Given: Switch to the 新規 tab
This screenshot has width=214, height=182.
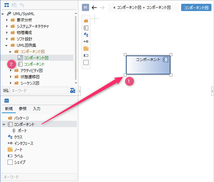Looking at the screenshot, I should [x=9, y=109].
